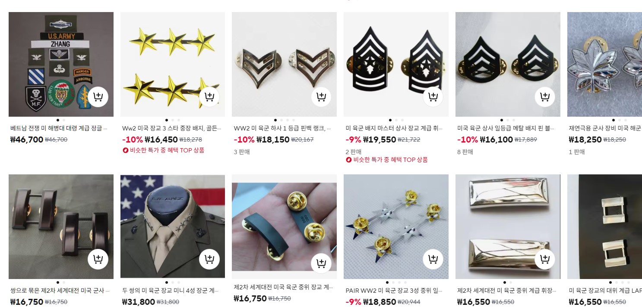
Task: Add hand-held black lieutenant bar to cart
Action: click(321, 264)
